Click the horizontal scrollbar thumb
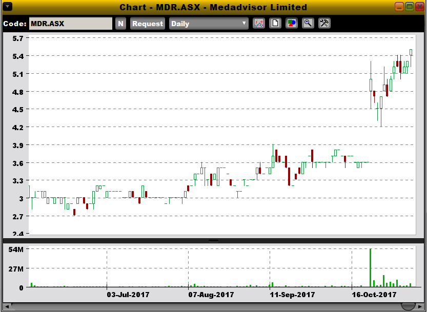The image size is (427, 312). pos(408,307)
